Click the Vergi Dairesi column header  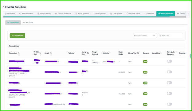tap(95, 53)
